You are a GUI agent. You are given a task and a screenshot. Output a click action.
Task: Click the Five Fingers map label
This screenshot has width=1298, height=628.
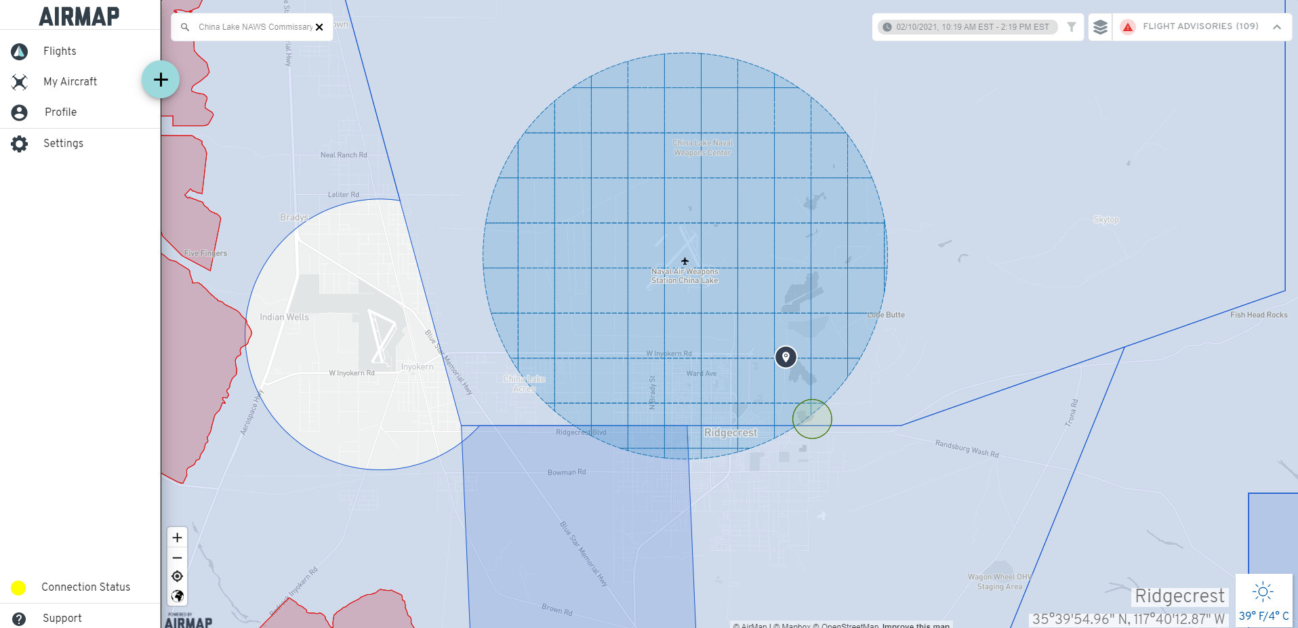205,253
